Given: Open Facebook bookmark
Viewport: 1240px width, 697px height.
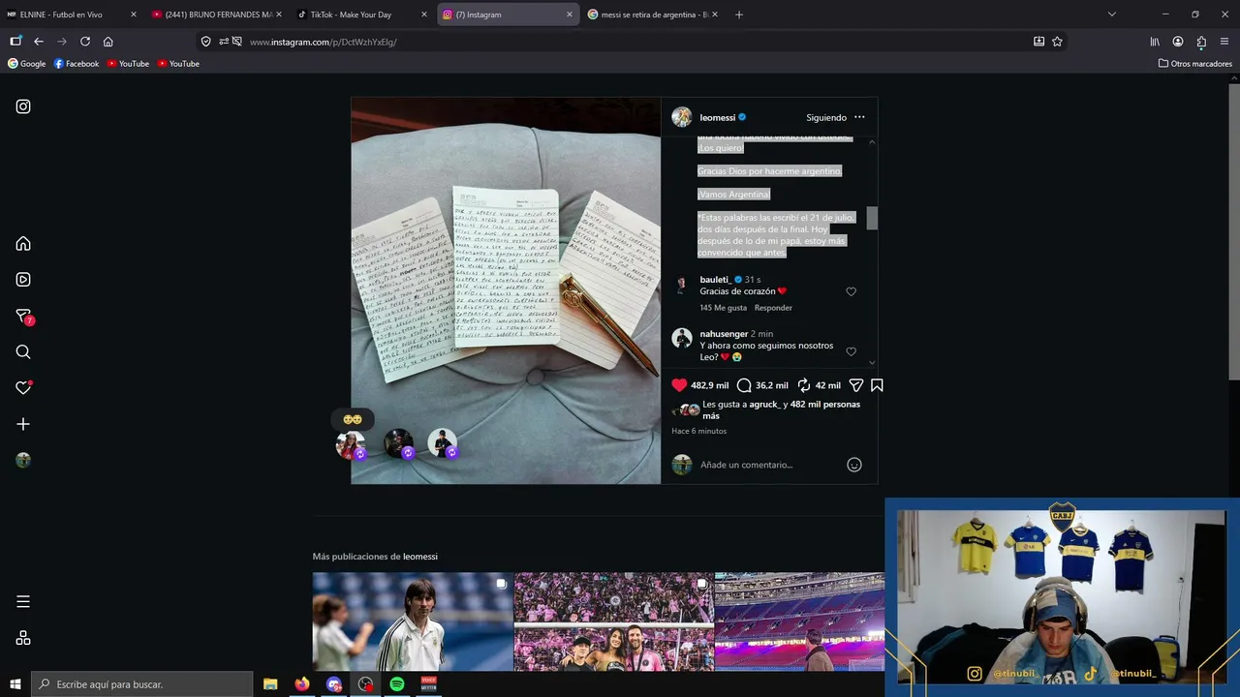Looking at the screenshot, I should (77, 64).
